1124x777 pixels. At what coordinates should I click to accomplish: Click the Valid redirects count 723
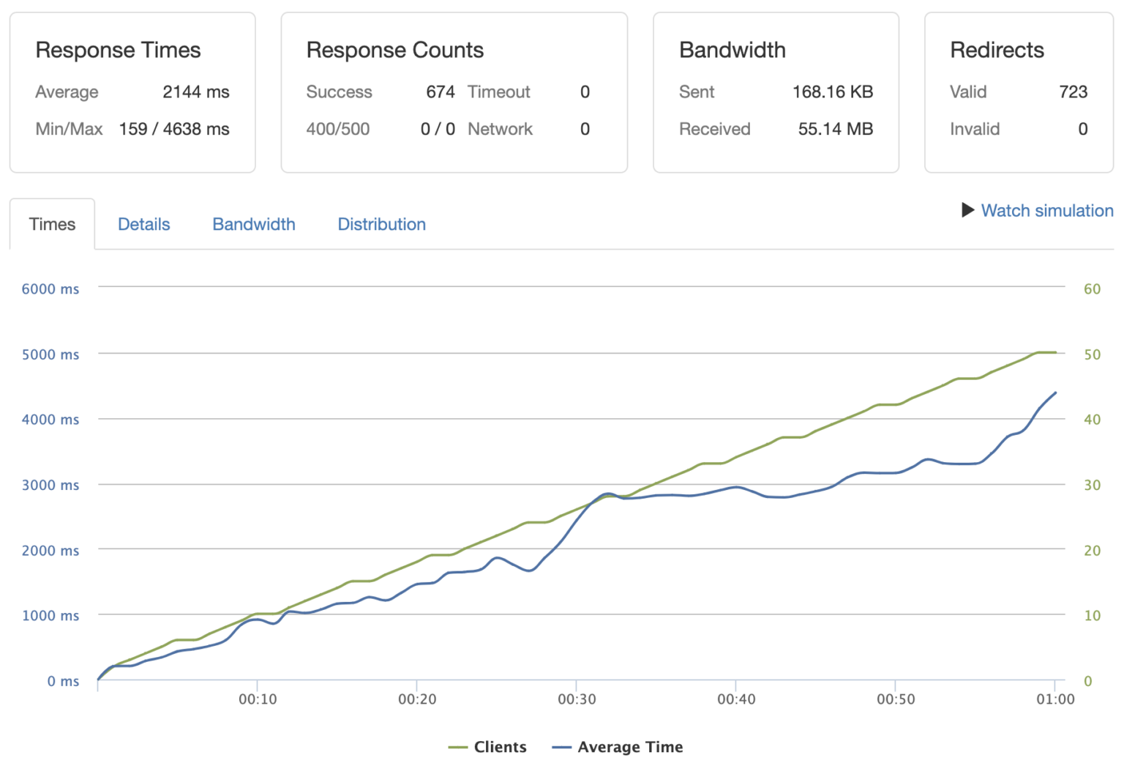pos(1074,92)
